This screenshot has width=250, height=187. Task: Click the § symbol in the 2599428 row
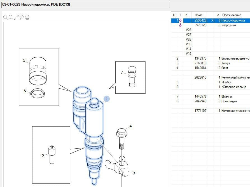tap(180, 20)
